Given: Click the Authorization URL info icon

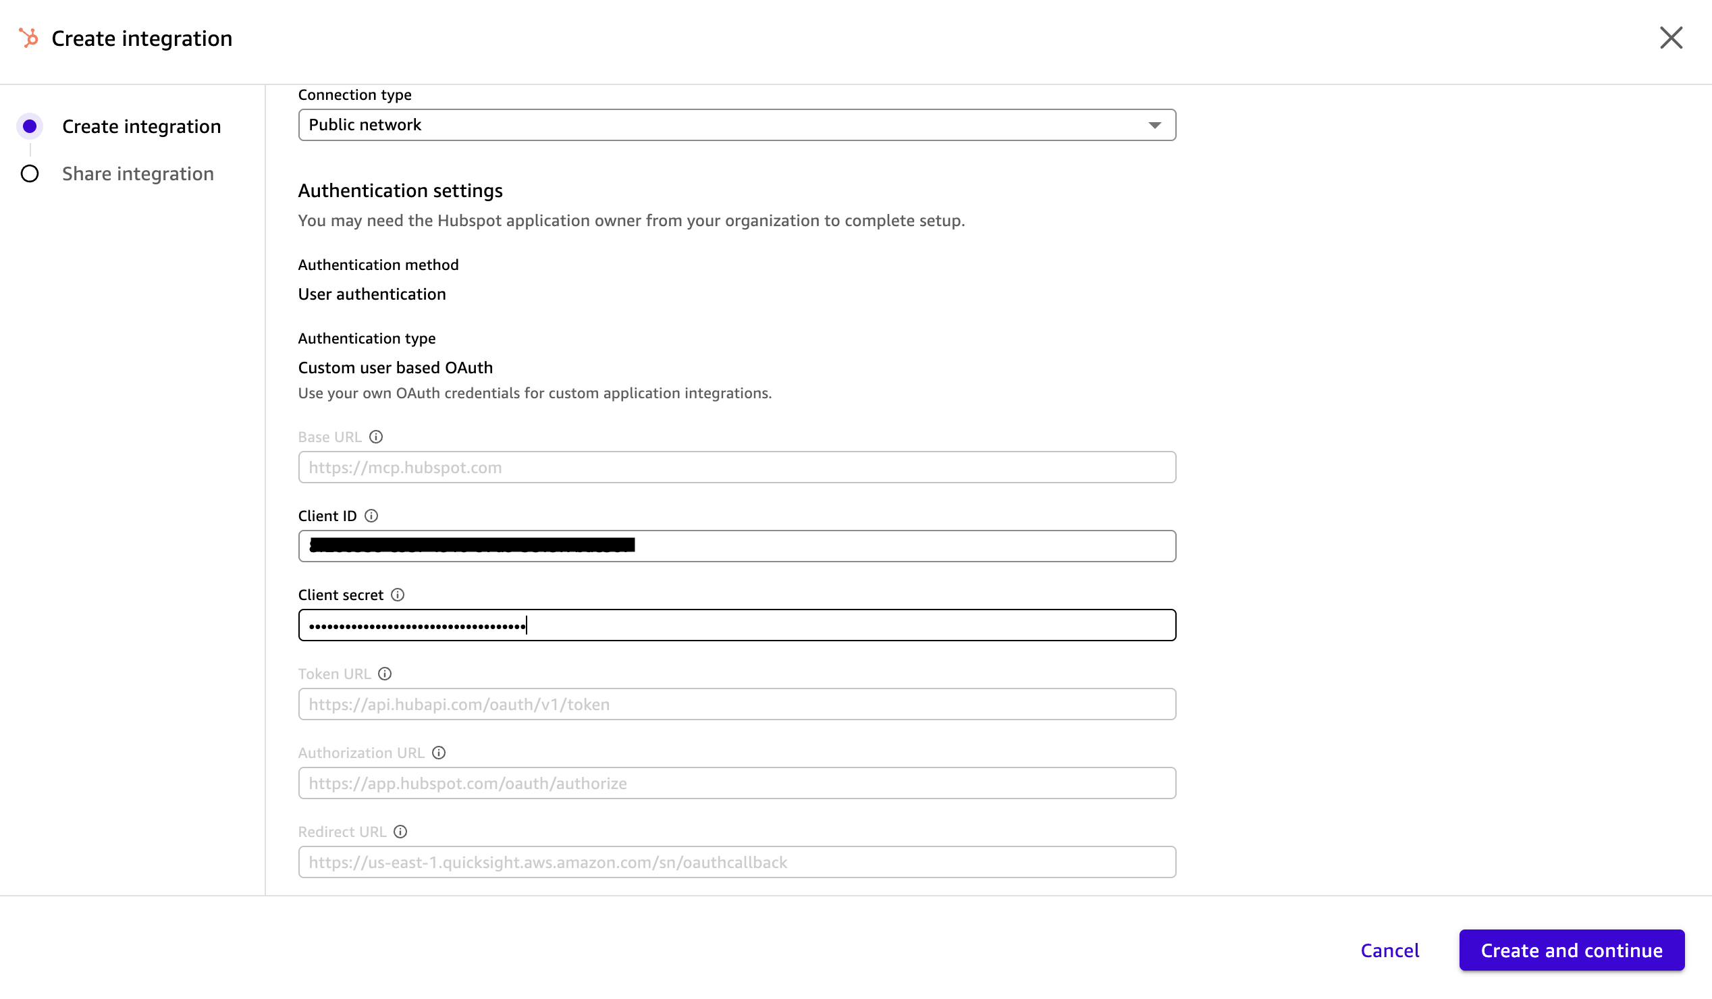Looking at the screenshot, I should pos(439,753).
